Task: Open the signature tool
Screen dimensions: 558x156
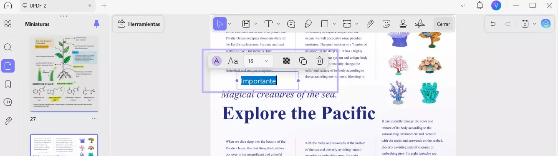Action: pyautogui.click(x=420, y=24)
